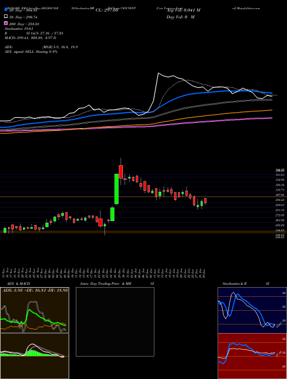Click the 281.18 price axis label
The height and width of the screenshot is (379, 287).
[280, 210]
